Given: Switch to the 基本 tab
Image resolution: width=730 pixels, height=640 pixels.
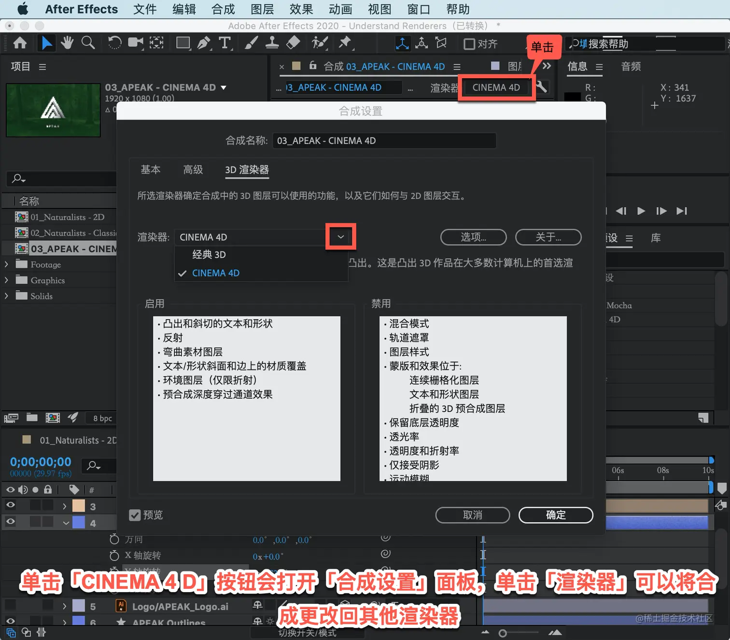Looking at the screenshot, I should point(150,169).
